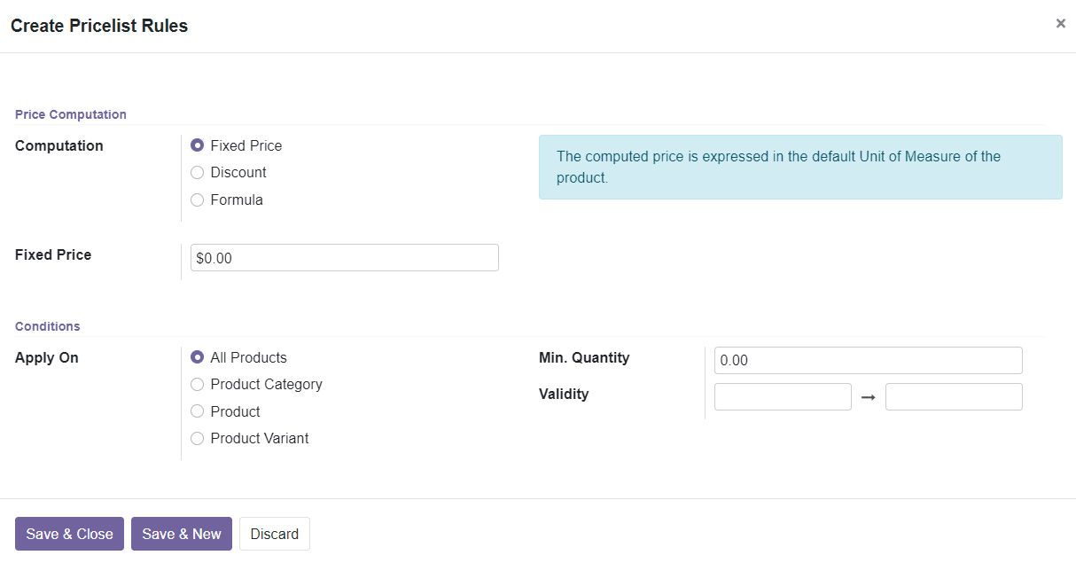The width and height of the screenshot is (1076, 563).
Task: Click the Create Pricelist Rules title
Action: [x=98, y=26]
